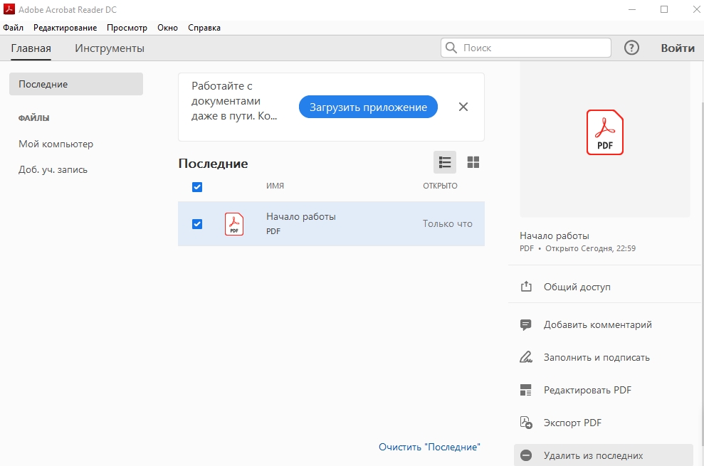Open the Справка menu
704x466 pixels.
(x=204, y=28)
